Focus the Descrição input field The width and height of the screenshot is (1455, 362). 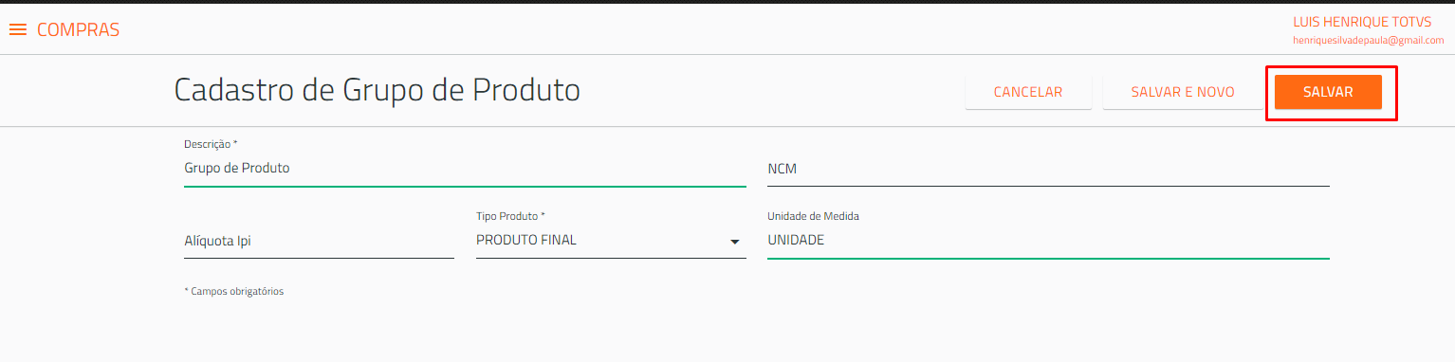pos(465,169)
